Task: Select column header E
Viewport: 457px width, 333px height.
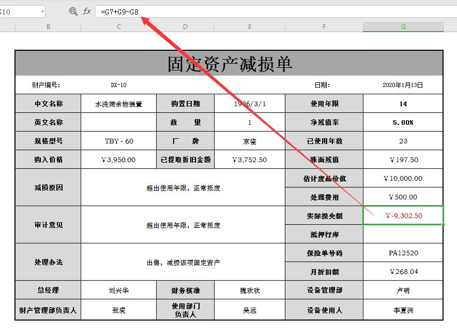Action: pos(249,26)
